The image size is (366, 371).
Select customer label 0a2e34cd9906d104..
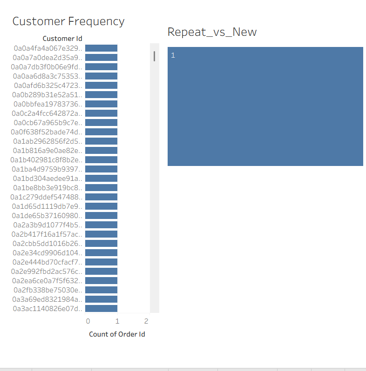[x=47, y=253]
